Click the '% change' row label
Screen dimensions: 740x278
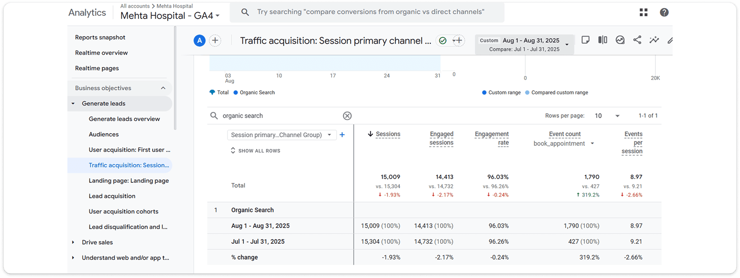pyautogui.click(x=244, y=257)
